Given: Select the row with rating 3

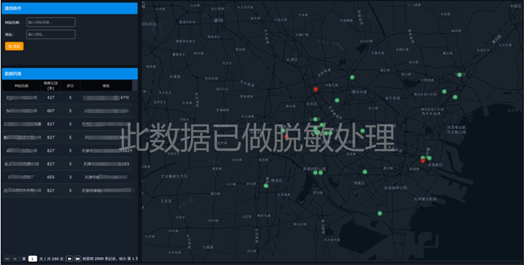Looking at the screenshot, I should pyautogui.click(x=67, y=177).
